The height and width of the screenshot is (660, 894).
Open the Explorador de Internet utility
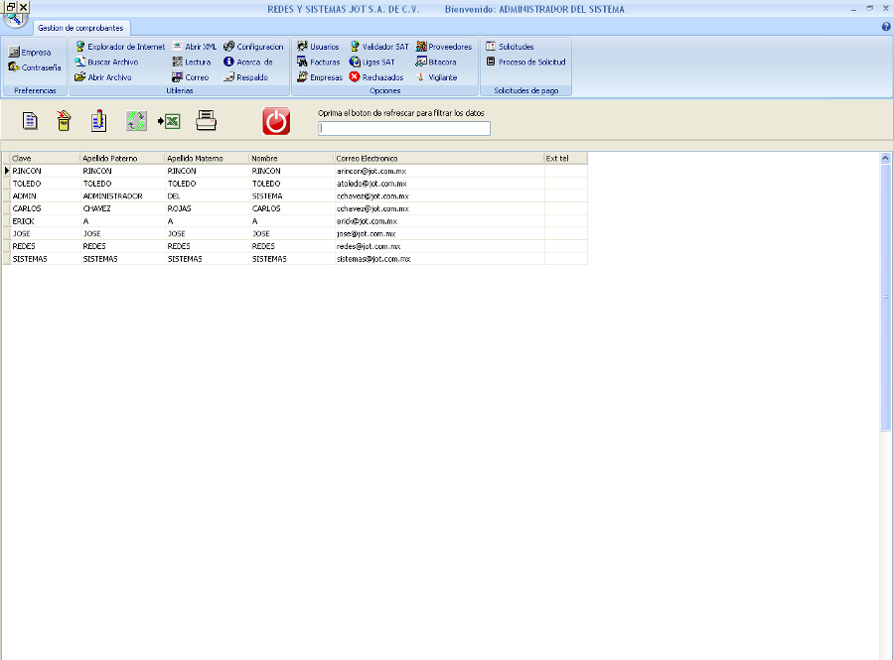(120, 47)
